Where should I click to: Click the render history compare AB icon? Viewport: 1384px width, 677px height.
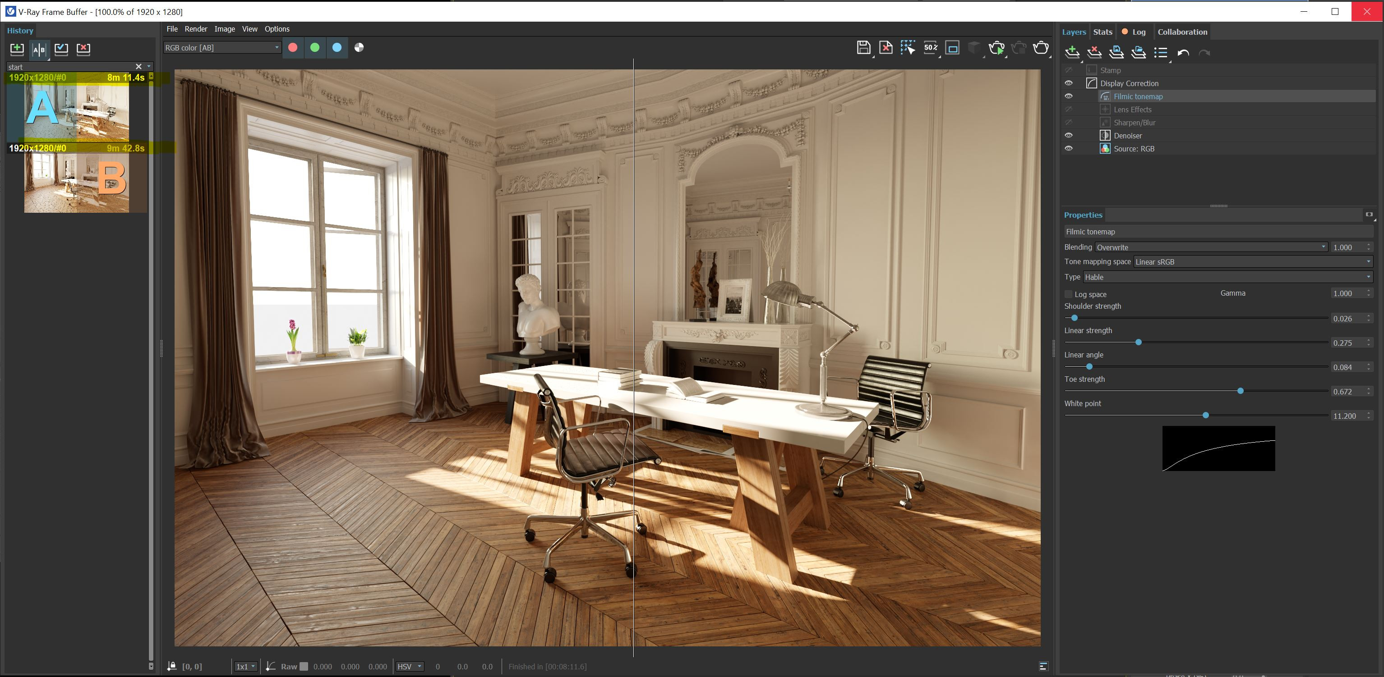39,50
